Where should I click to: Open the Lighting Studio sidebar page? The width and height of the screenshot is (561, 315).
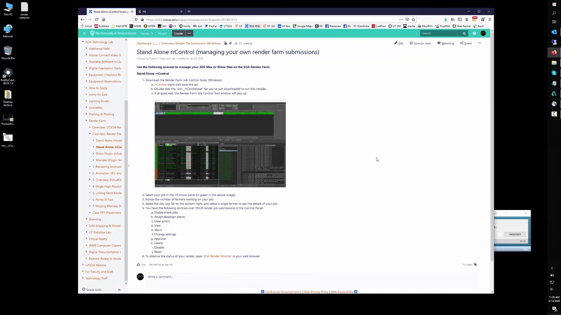(x=99, y=101)
